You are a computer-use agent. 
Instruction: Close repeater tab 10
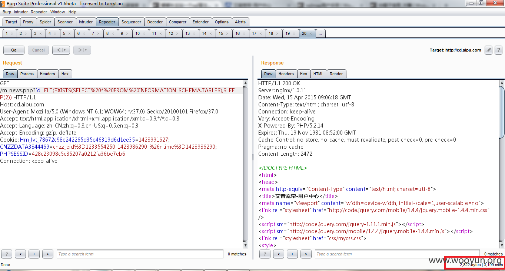(144, 33)
